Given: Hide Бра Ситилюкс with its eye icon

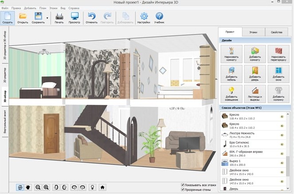Looking at the screenshot, I should tap(282, 145).
